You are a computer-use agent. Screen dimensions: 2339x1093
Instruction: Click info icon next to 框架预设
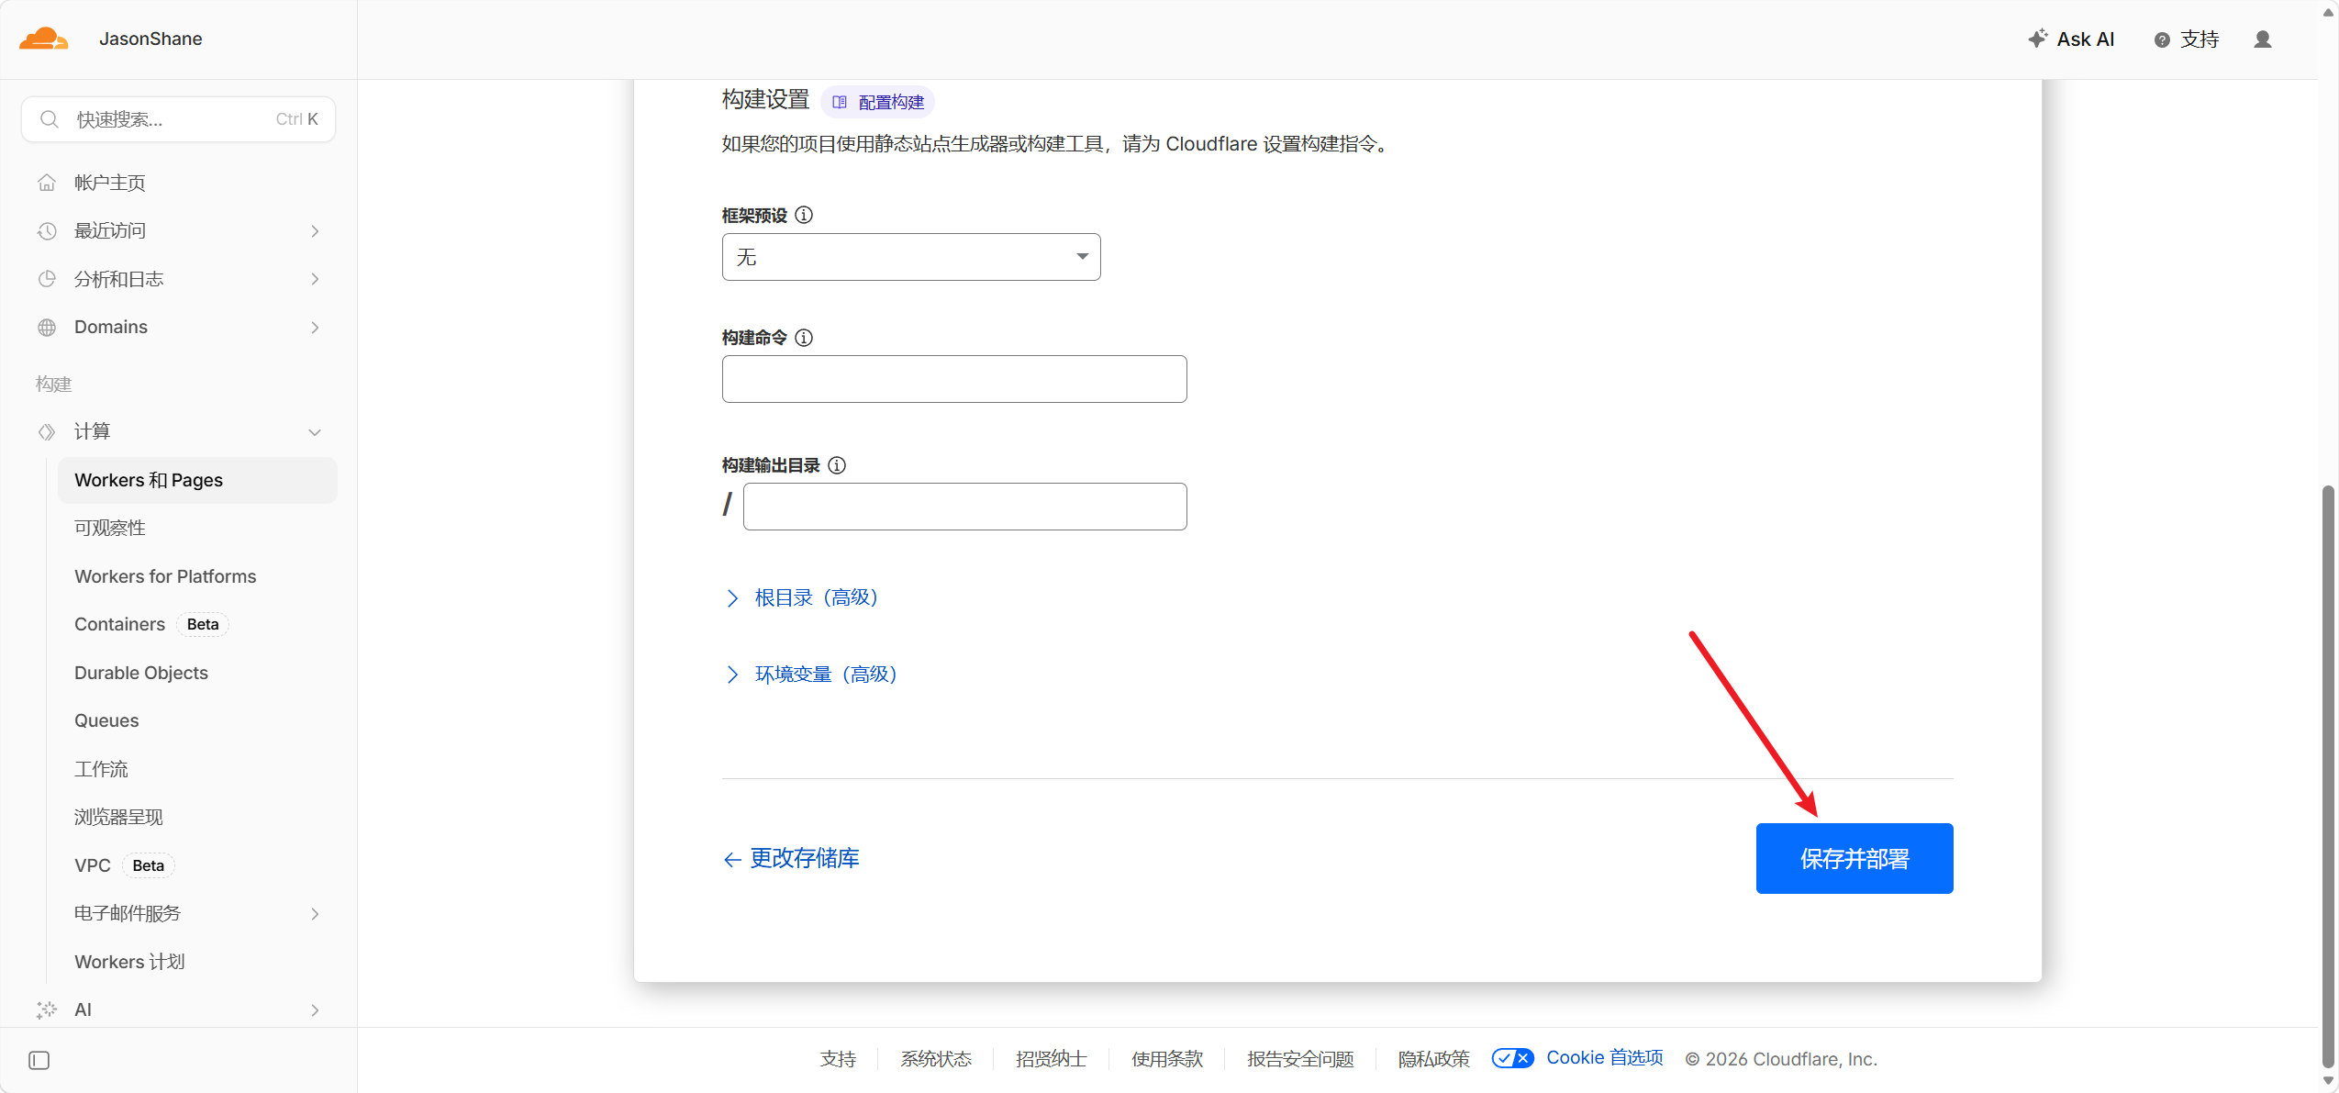[804, 215]
